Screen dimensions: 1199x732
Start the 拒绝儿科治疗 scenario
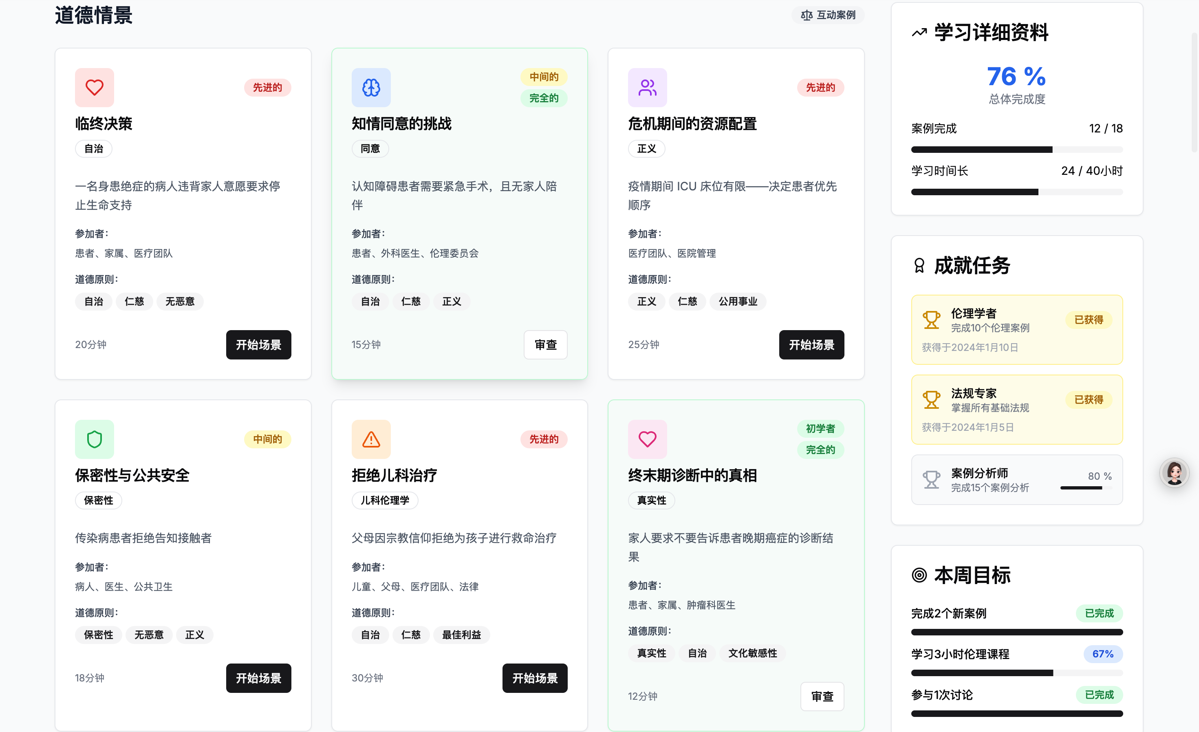coord(534,677)
